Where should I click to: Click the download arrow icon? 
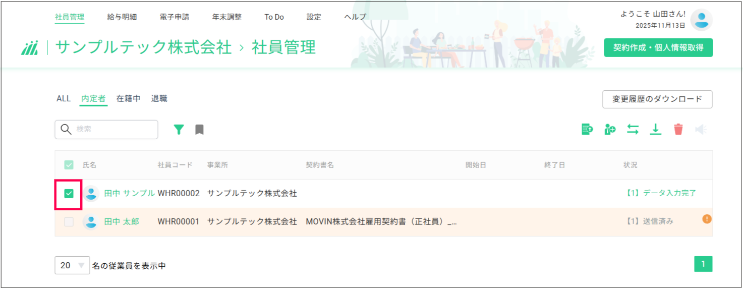655,130
